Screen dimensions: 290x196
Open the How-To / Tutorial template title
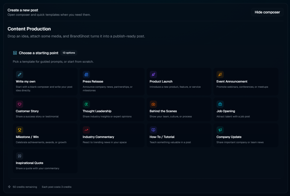tap(162, 137)
